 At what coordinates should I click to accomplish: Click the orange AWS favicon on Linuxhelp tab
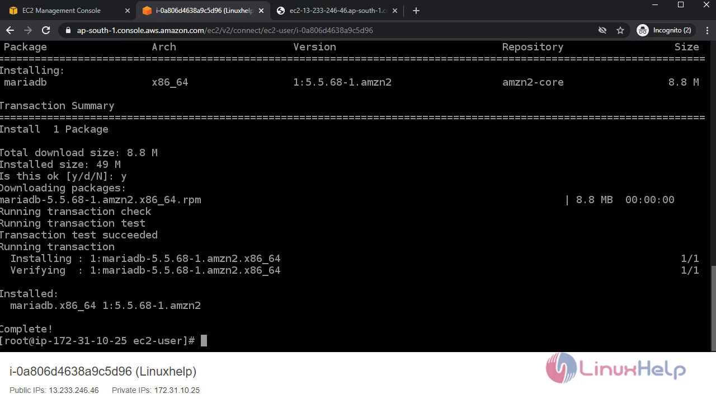(x=147, y=11)
